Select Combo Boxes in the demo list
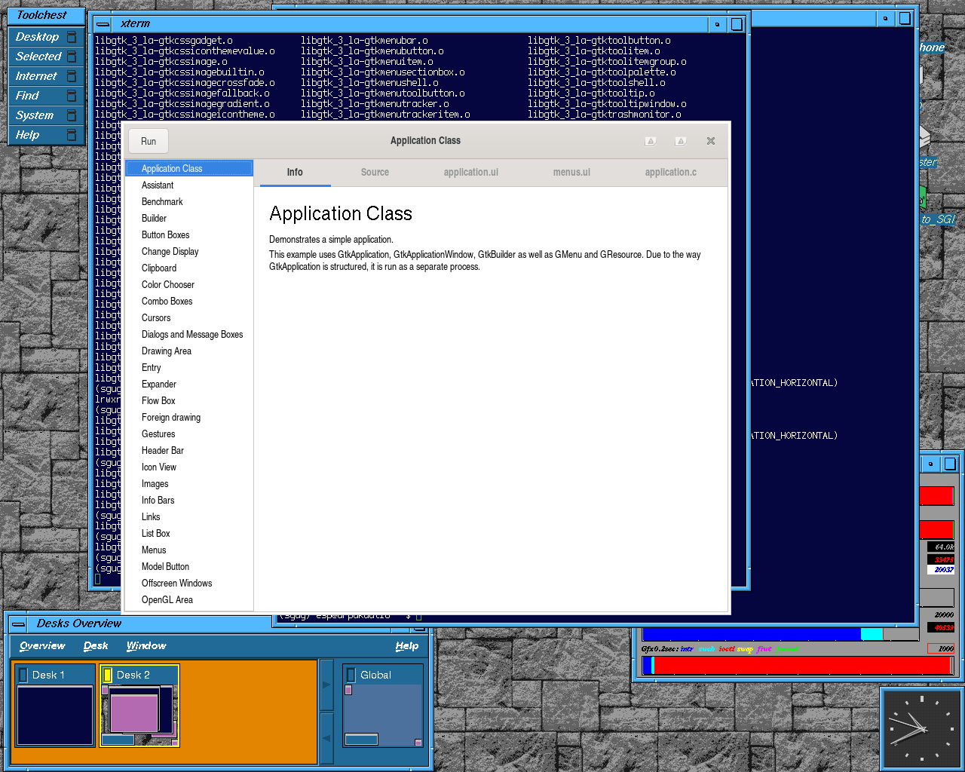 [x=189, y=302]
